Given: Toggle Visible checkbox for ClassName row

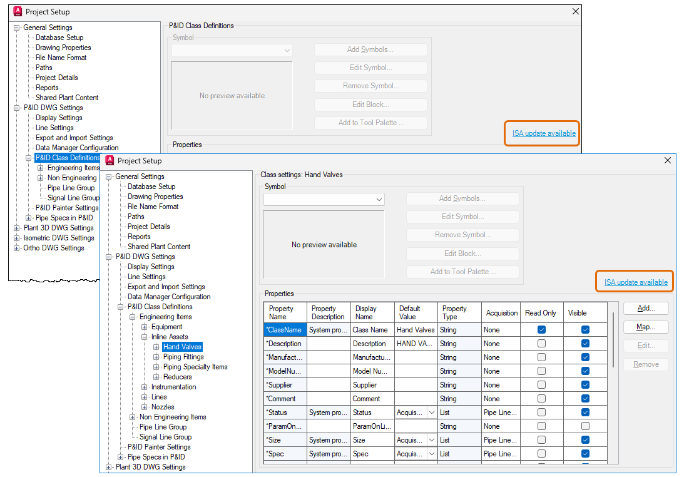Looking at the screenshot, I should [585, 329].
